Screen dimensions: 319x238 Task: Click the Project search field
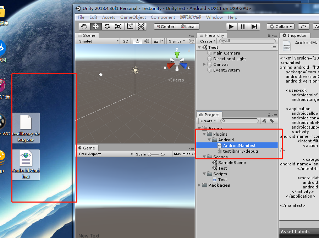point(240,121)
